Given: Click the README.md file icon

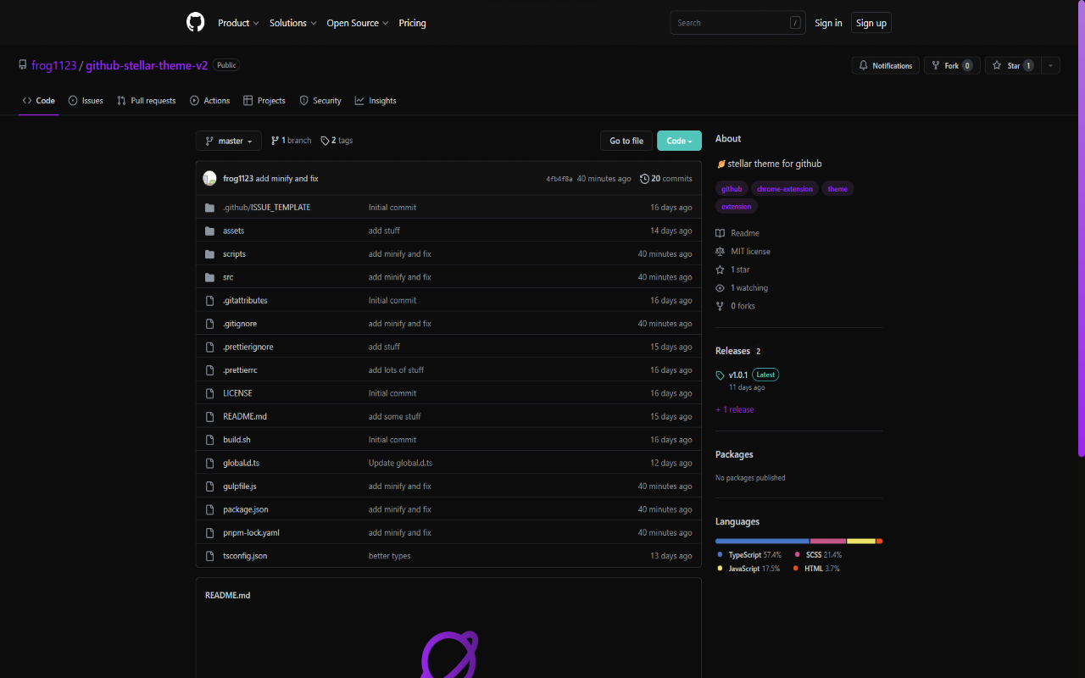Looking at the screenshot, I should click(x=210, y=417).
